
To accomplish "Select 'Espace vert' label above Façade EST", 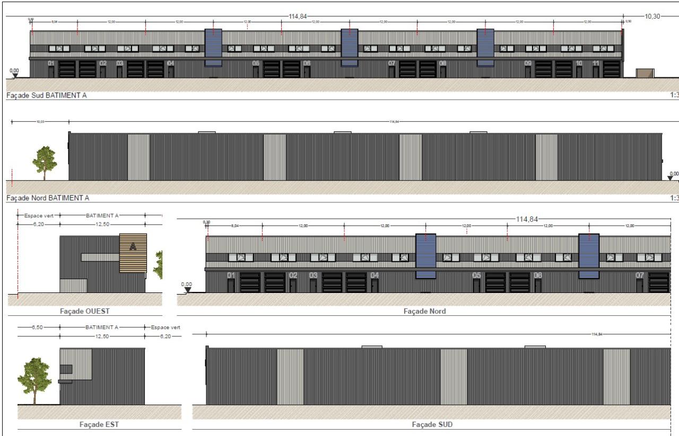I will click(165, 327).
